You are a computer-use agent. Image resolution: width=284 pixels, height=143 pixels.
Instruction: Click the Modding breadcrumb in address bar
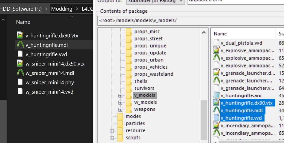click(x=62, y=9)
